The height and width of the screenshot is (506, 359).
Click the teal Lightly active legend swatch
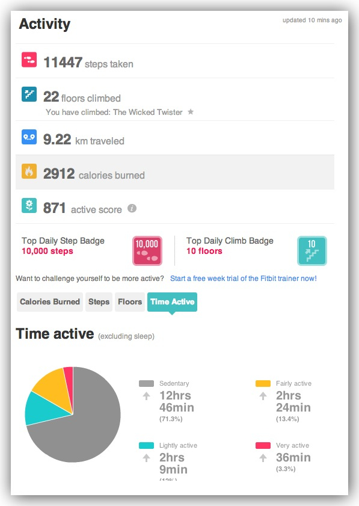click(x=146, y=445)
